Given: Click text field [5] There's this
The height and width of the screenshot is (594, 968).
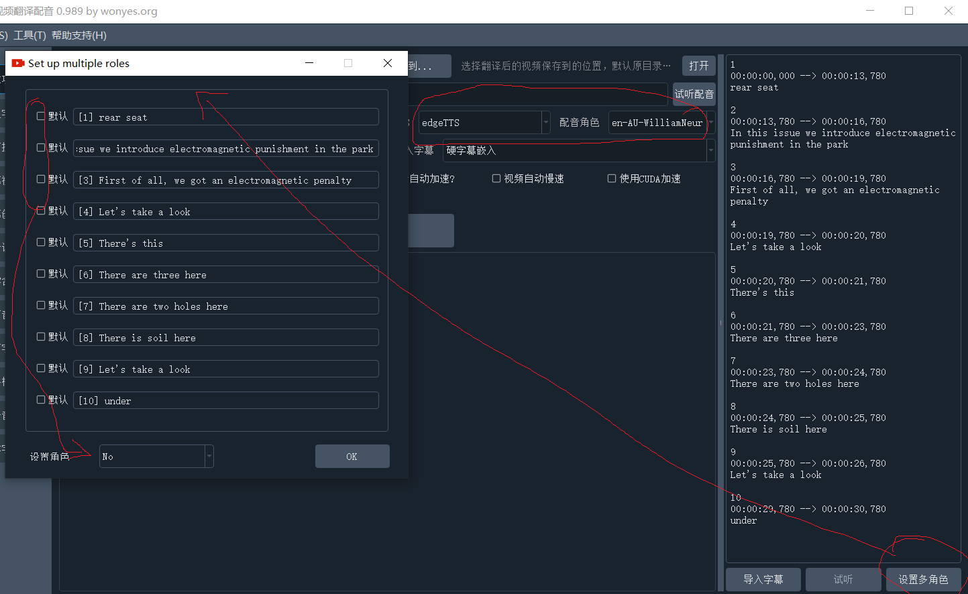Looking at the screenshot, I should pyautogui.click(x=226, y=243).
